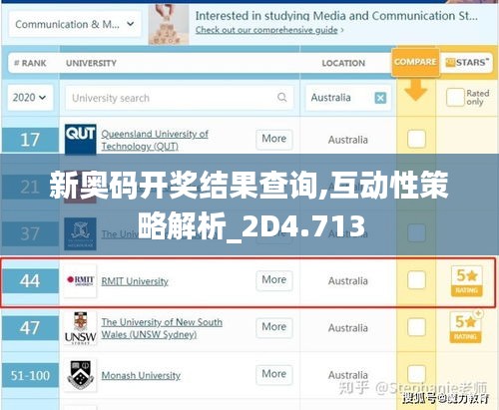Click the UNSW Sydney logo
Screen dimensions: 499x410
coord(80,328)
